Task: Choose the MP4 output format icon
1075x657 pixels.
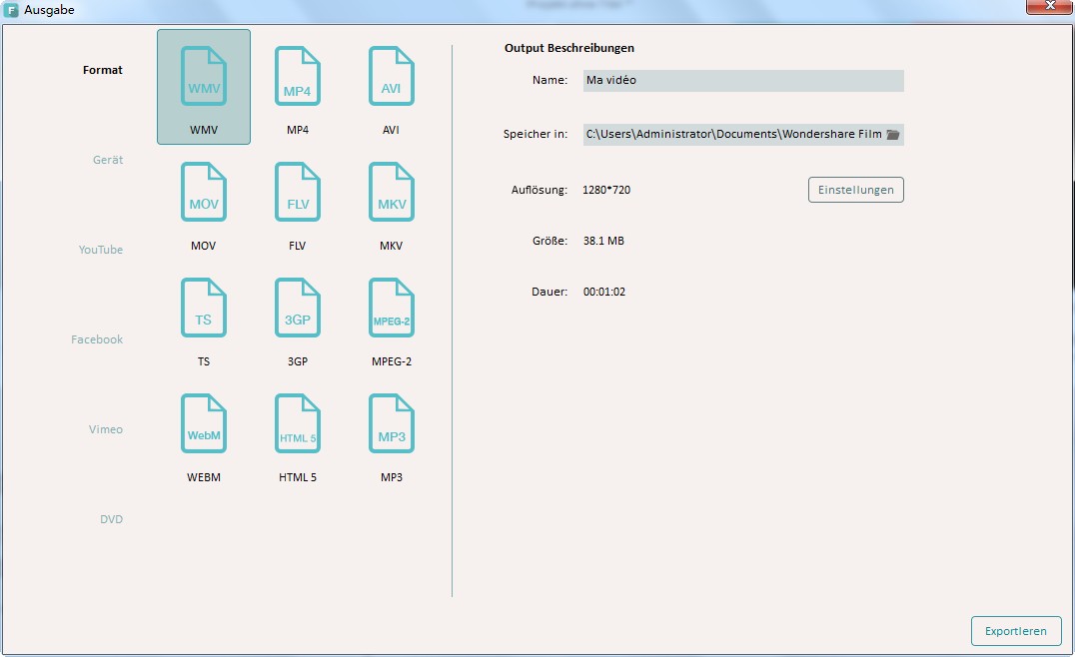Action: click(x=298, y=76)
